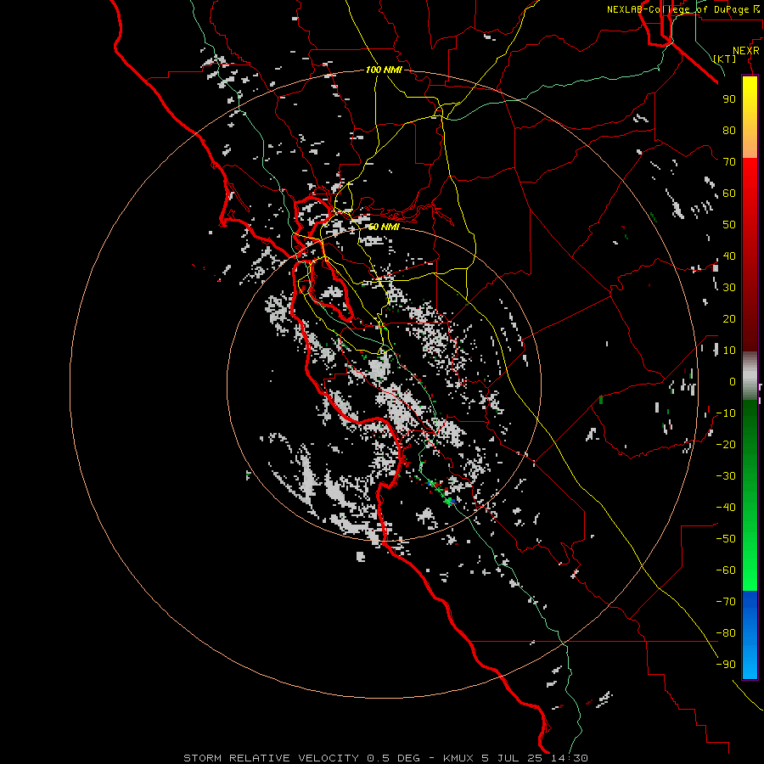Select the 70 value on the velocity scale
The width and height of the screenshot is (764, 764).
click(729, 162)
